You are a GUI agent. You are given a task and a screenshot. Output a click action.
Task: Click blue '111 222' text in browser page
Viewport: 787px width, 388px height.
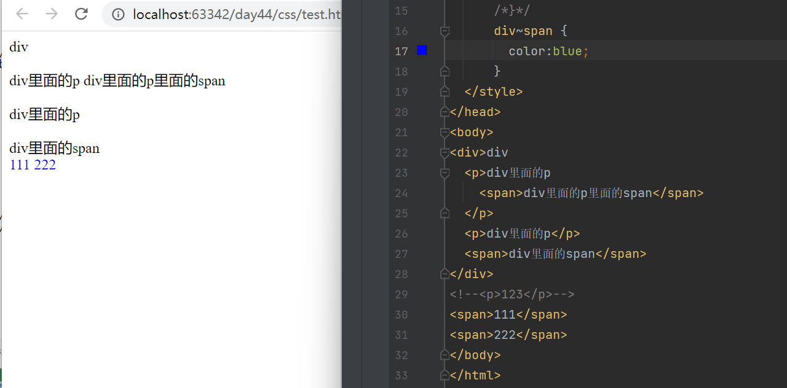[x=33, y=165]
